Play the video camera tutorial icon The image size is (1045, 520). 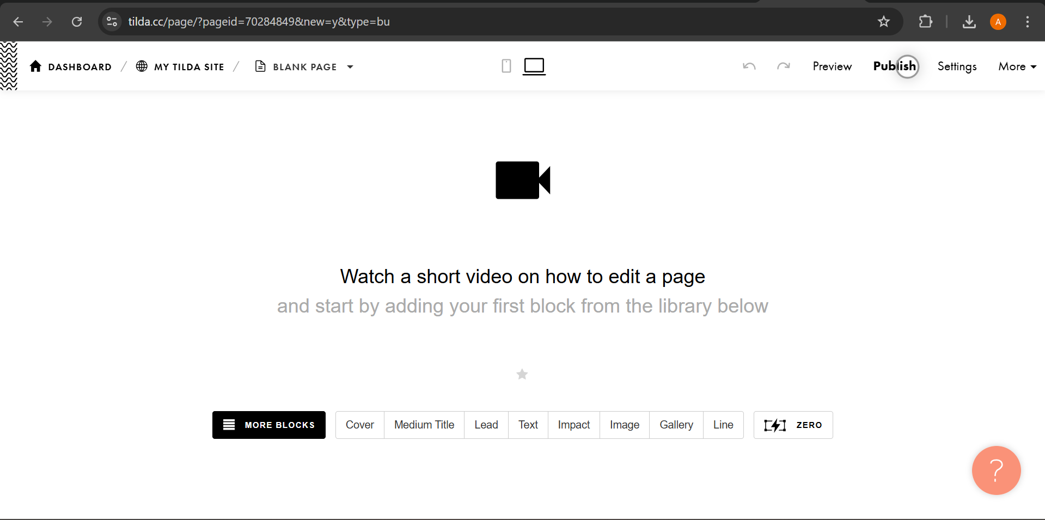[523, 180]
